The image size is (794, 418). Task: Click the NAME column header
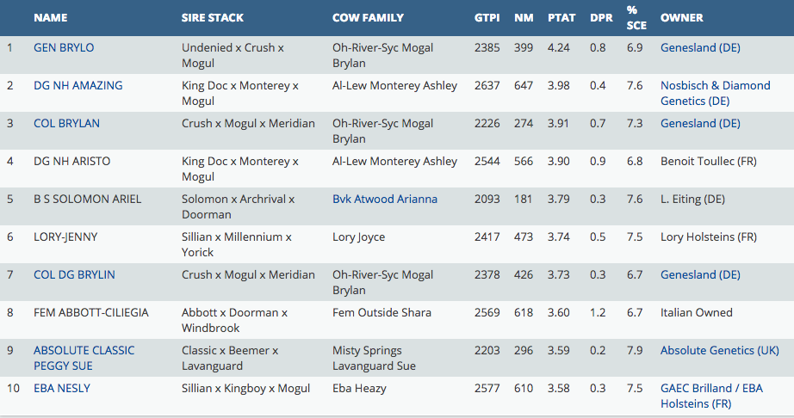pyautogui.click(x=50, y=18)
